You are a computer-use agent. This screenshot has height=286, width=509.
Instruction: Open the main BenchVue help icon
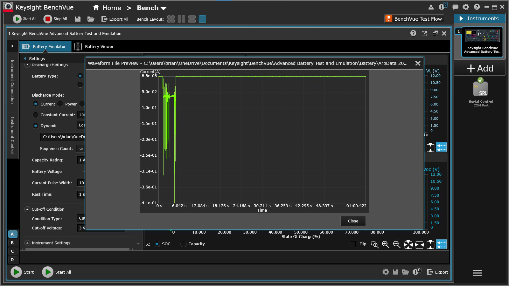477,7
